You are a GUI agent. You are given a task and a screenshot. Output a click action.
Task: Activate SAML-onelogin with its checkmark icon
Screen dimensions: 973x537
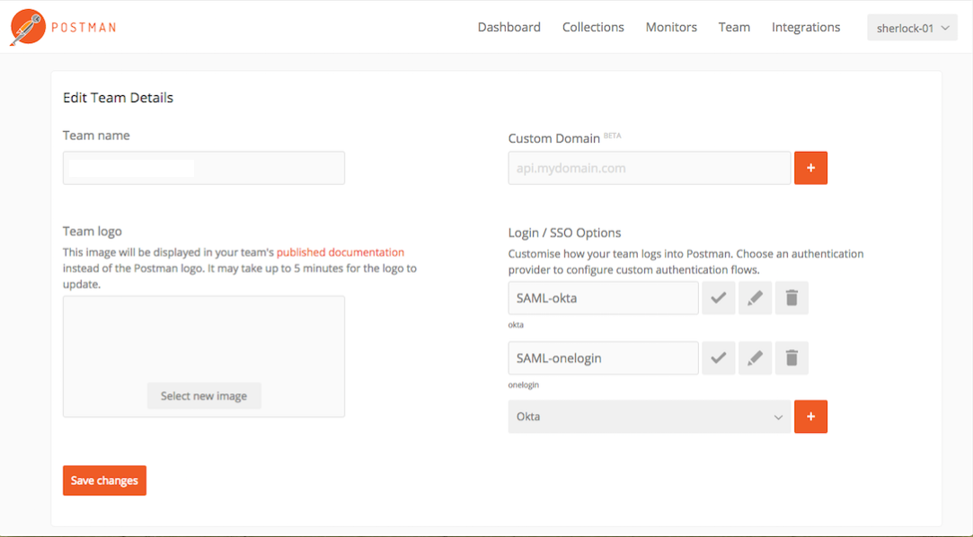click(719, 357)
